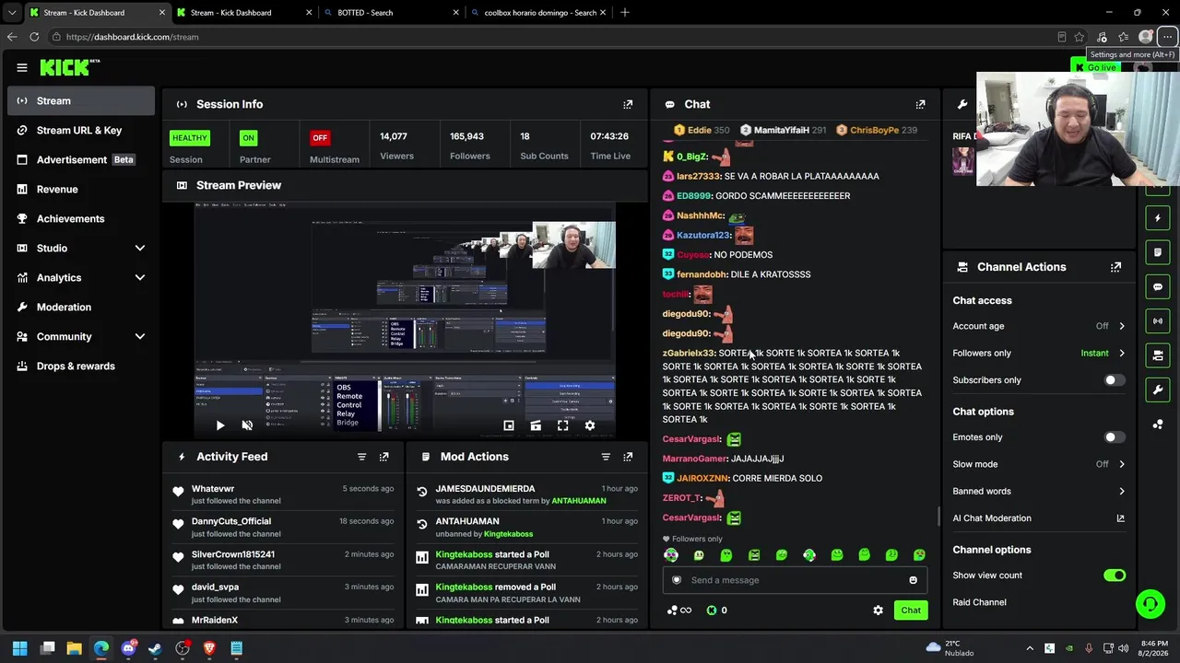This screenshot has width=1180, height=663.
Task: Reload the dashboard page
Action: pos(34,37)
